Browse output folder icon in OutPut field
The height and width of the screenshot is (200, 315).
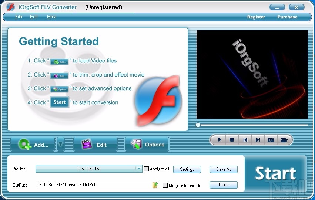[155, 185]
